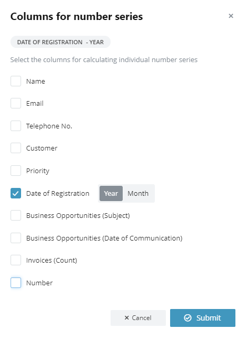Tick the Name checkbox
247x339 pixels.
(16, 81)
